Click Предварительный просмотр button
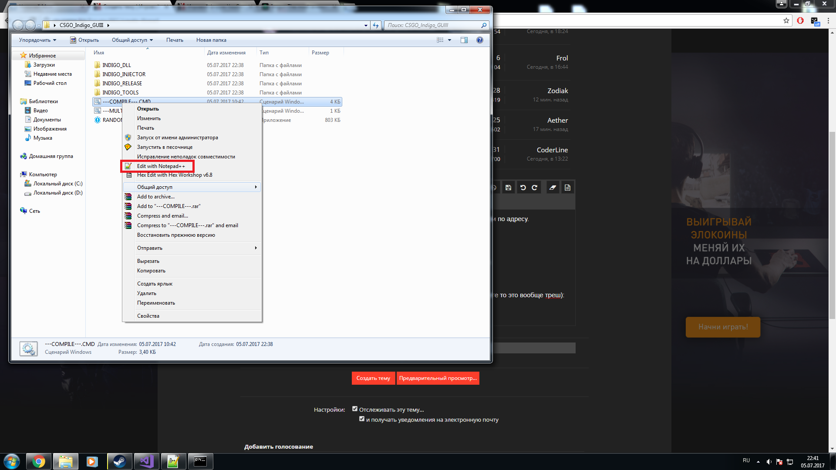The width and height of the screenshot is (836, 470). pos(438,378)
